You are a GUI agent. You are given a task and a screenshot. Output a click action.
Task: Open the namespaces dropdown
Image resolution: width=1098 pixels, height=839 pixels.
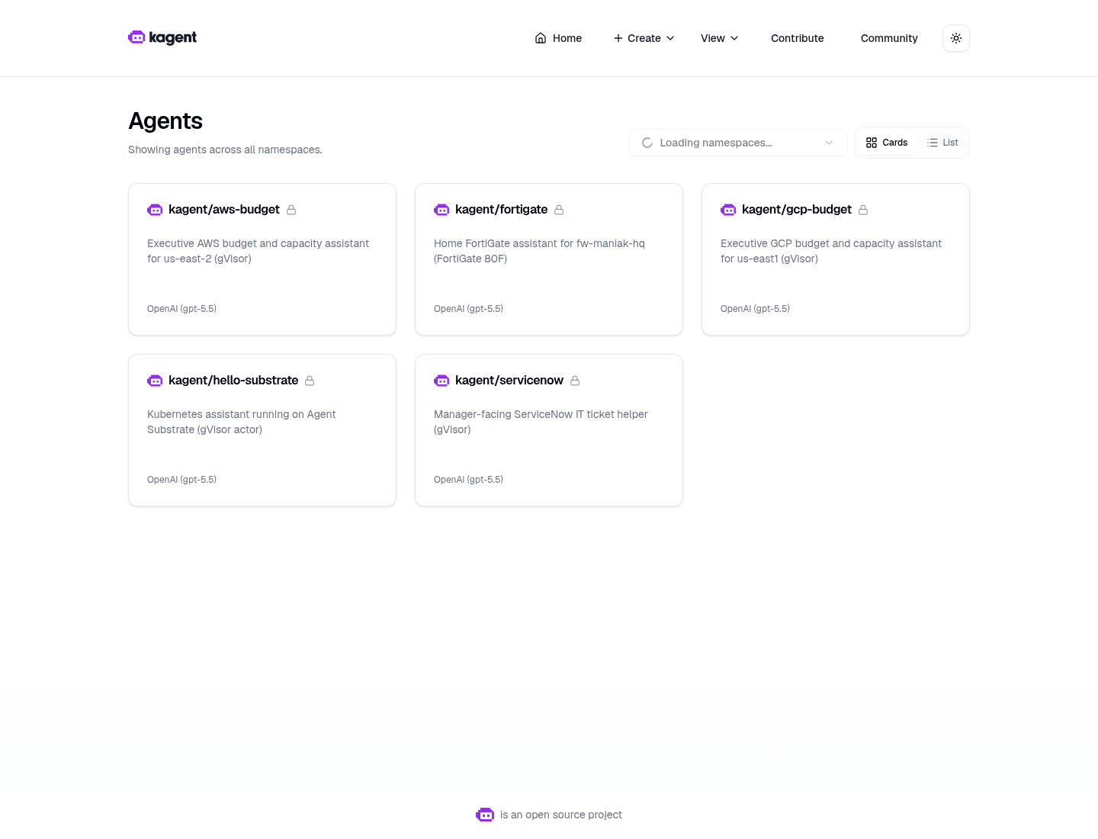[738, 143]
